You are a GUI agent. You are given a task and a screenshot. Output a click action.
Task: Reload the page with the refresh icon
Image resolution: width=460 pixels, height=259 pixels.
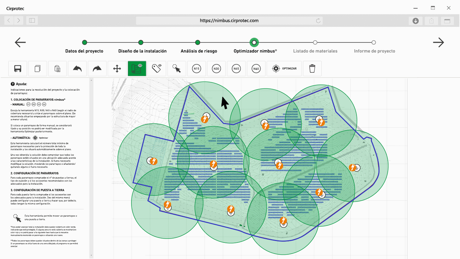[318, 21]
